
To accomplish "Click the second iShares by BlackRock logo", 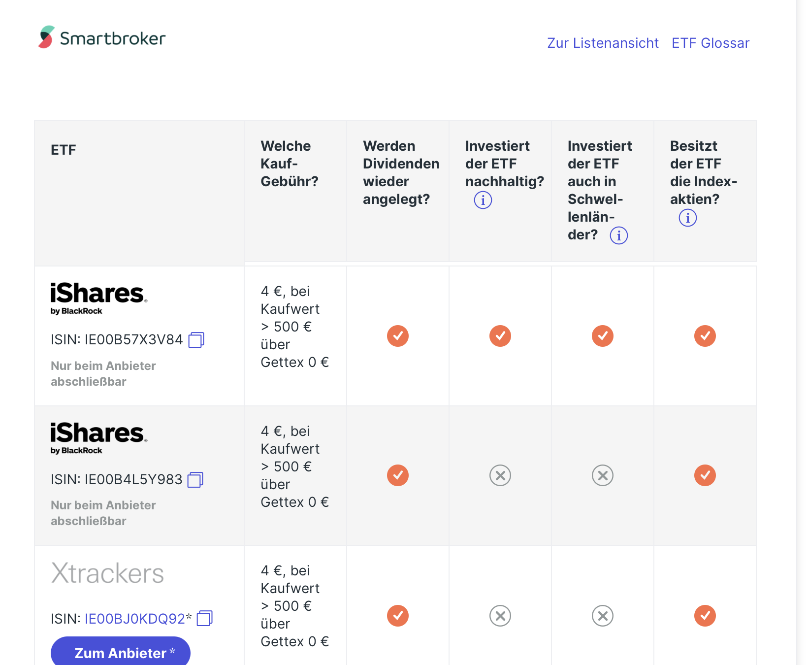I will 98,438.
